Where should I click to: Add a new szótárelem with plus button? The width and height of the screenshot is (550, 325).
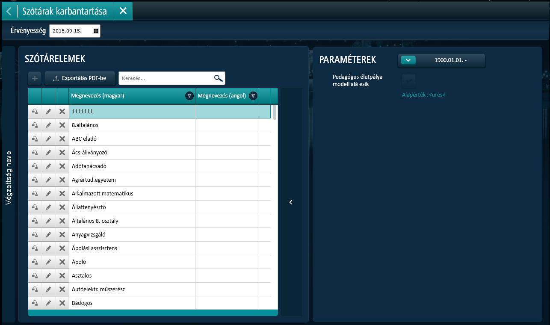pyautogui.click(x=35, y=78)
